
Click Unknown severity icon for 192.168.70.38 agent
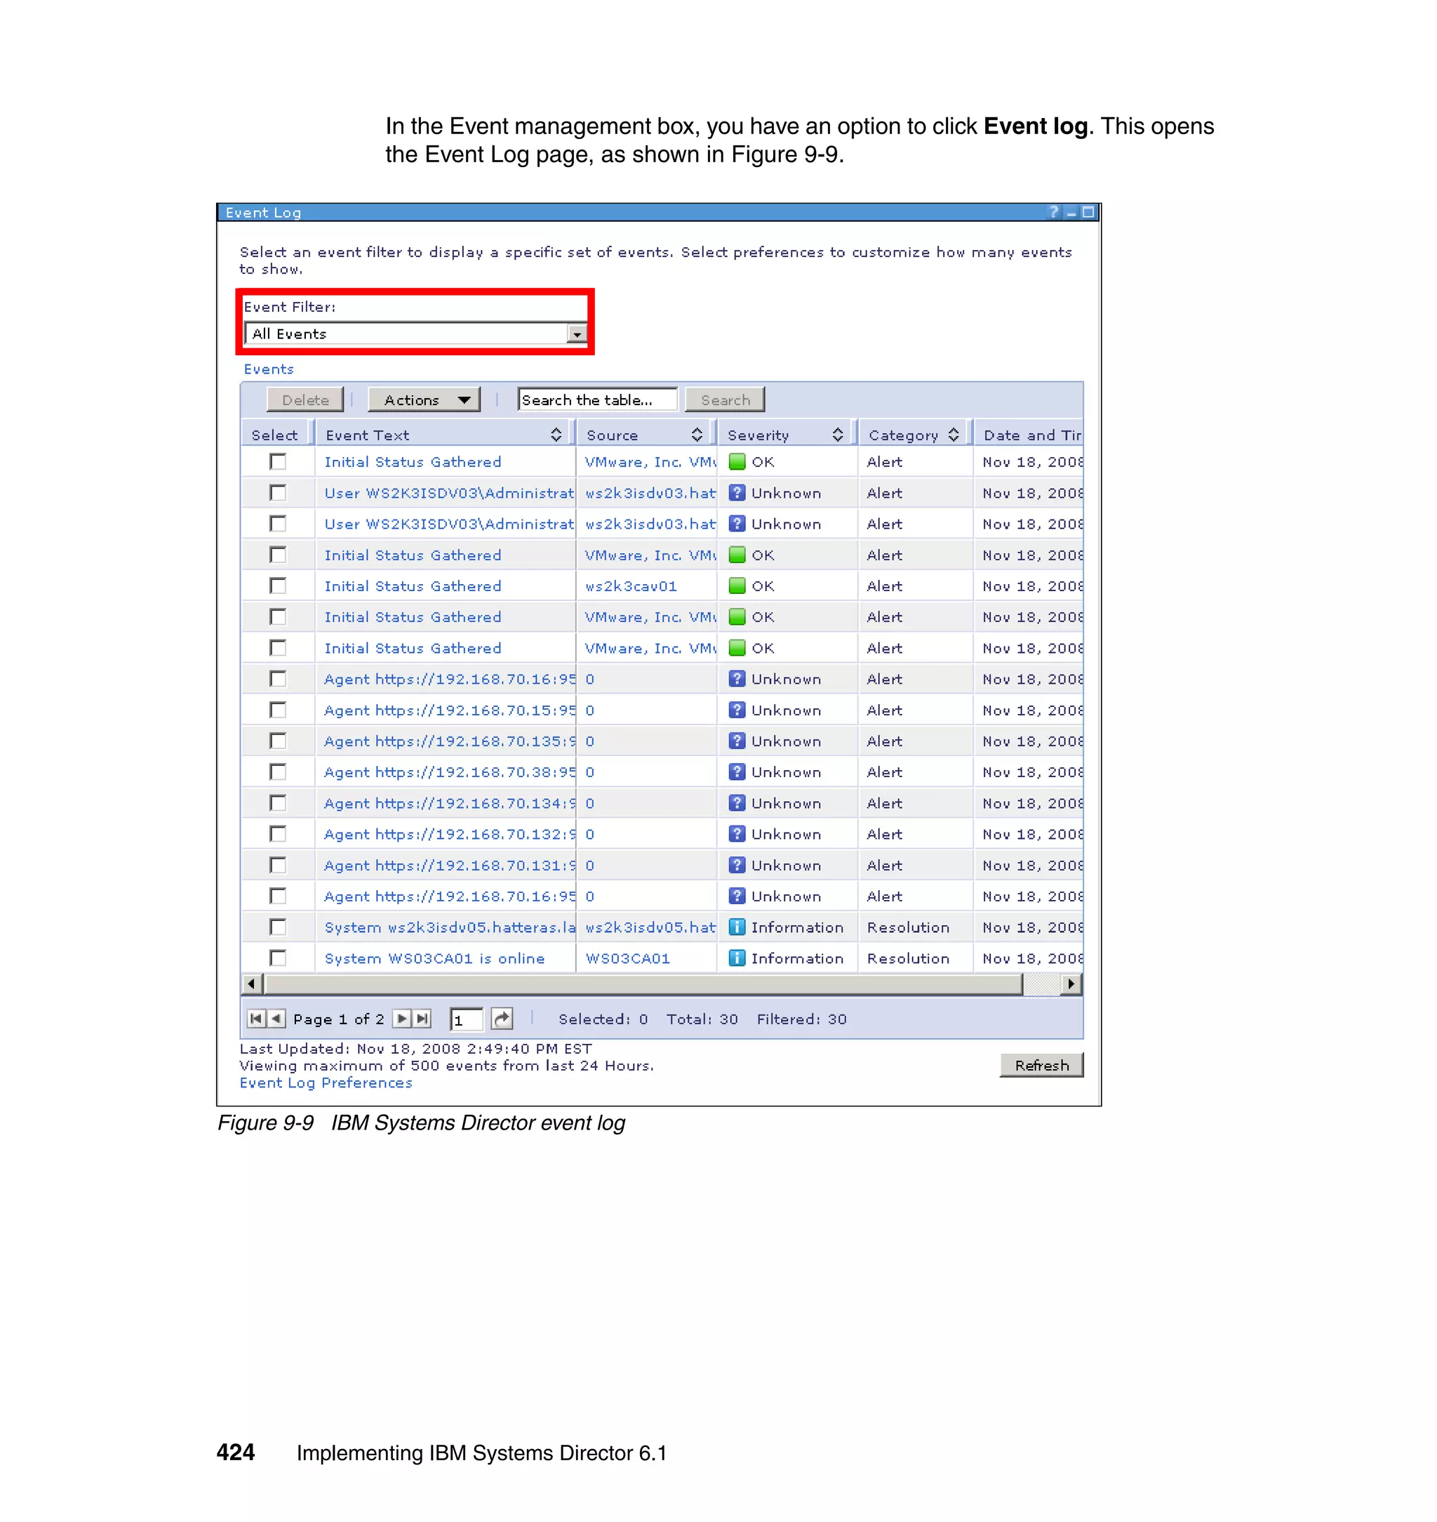pos(737,772)
